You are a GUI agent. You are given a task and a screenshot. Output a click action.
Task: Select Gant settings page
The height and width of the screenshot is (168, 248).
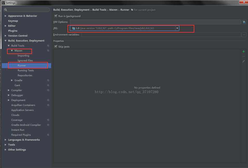(x=17, y=85)
